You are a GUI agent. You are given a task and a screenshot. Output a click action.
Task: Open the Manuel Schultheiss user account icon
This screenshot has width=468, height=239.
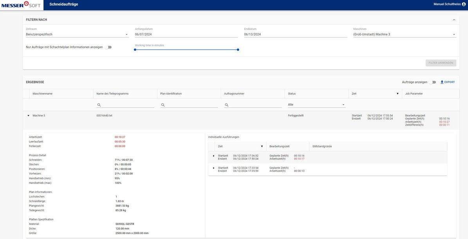(x=464, y=4)
